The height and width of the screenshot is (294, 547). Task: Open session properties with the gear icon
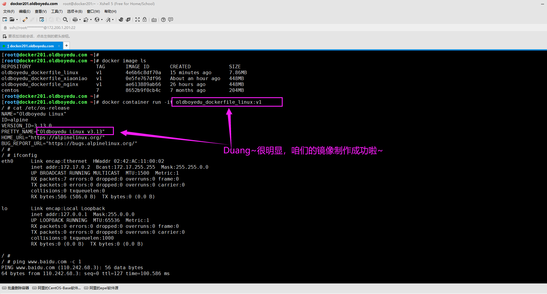(42, 20)
